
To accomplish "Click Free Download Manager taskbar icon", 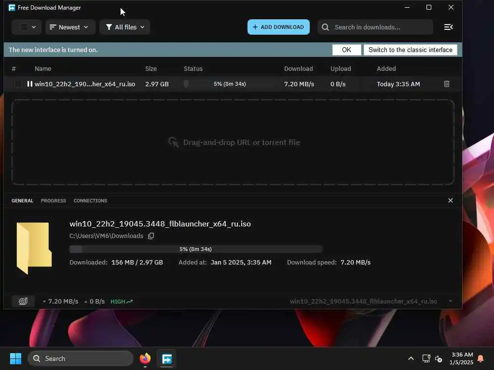I will pyautogui.click(x=166, y=358).
